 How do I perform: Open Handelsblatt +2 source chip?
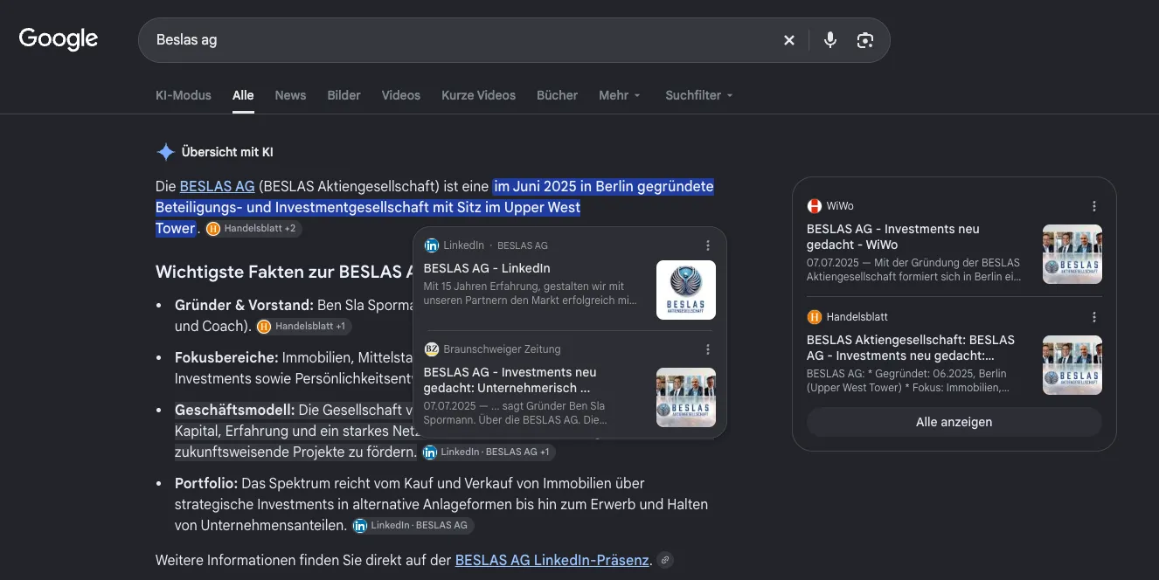coord(253,229)
